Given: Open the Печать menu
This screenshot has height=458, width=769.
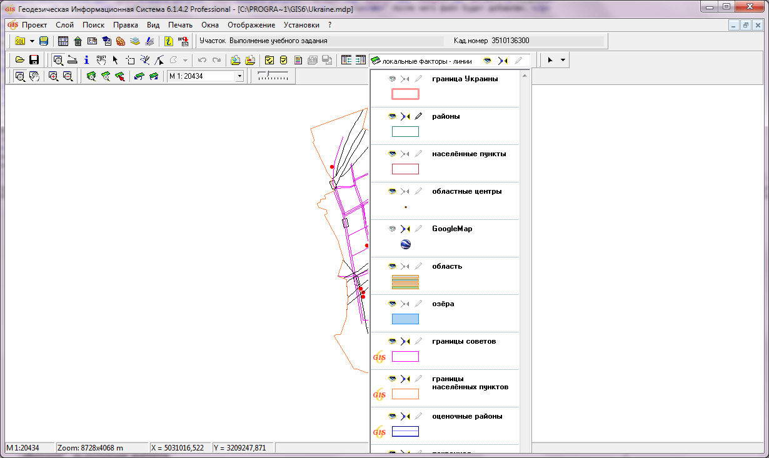Looking at the screenshot, I should pyautogui.click(x=180, y=25).
